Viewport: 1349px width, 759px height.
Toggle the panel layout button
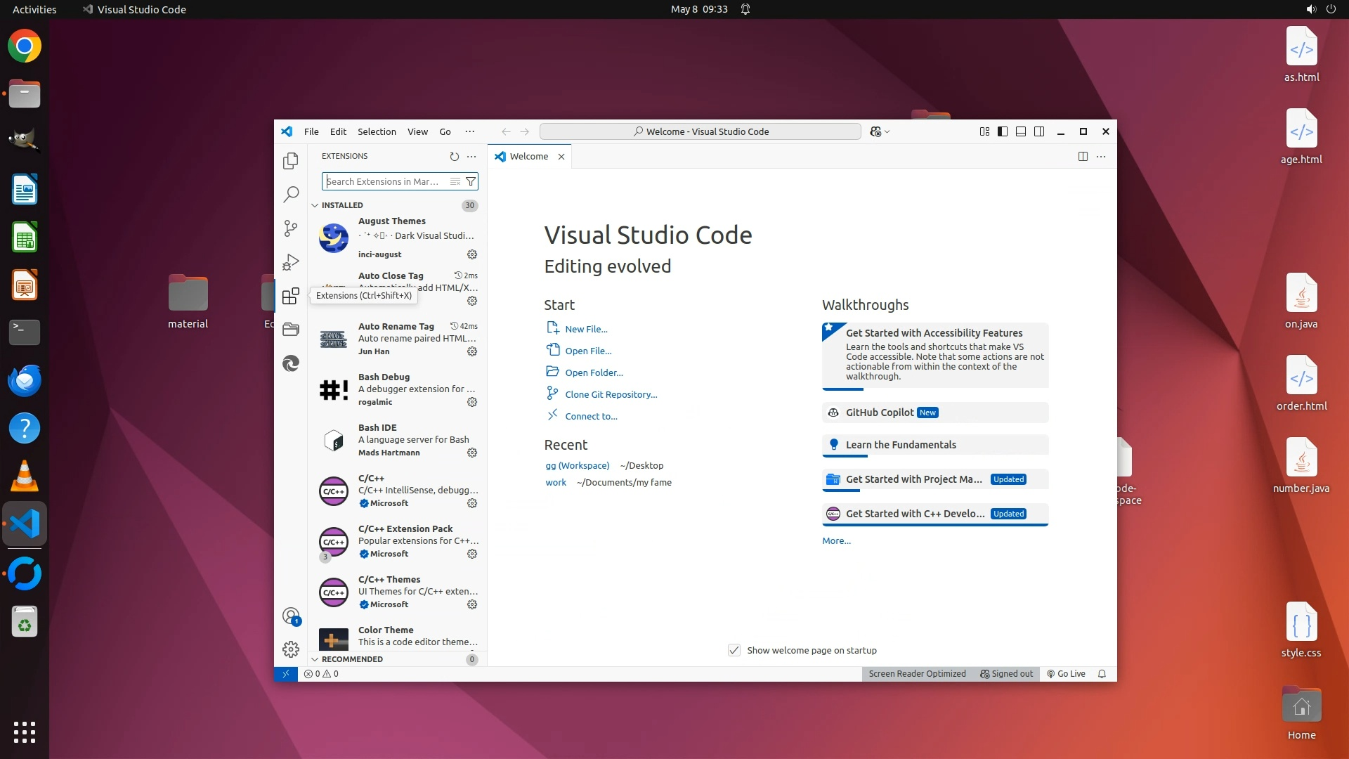1021,131
